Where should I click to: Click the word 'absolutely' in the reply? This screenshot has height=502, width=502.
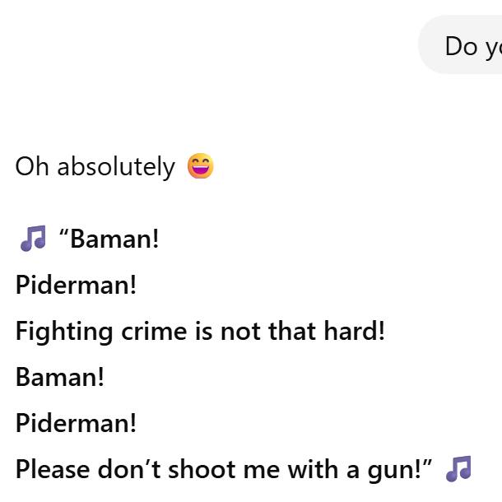point(116,167)
